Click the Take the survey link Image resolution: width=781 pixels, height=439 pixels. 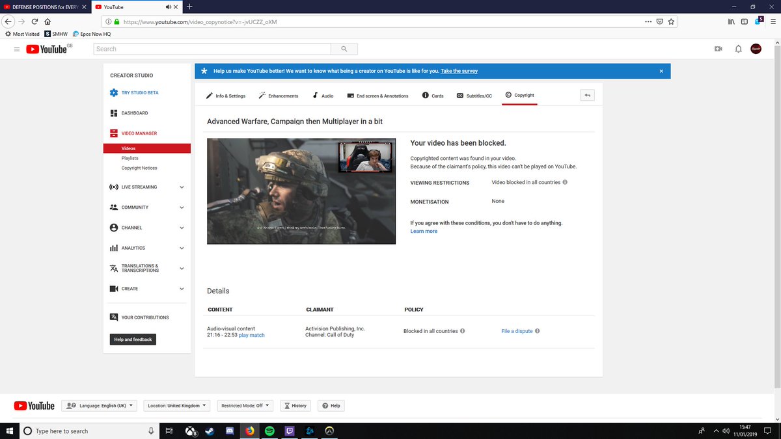click(x=459, y=71)
